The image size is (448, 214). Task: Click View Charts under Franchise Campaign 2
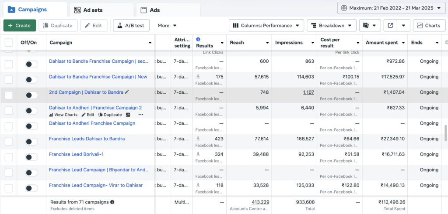click(x=63, y=115)
